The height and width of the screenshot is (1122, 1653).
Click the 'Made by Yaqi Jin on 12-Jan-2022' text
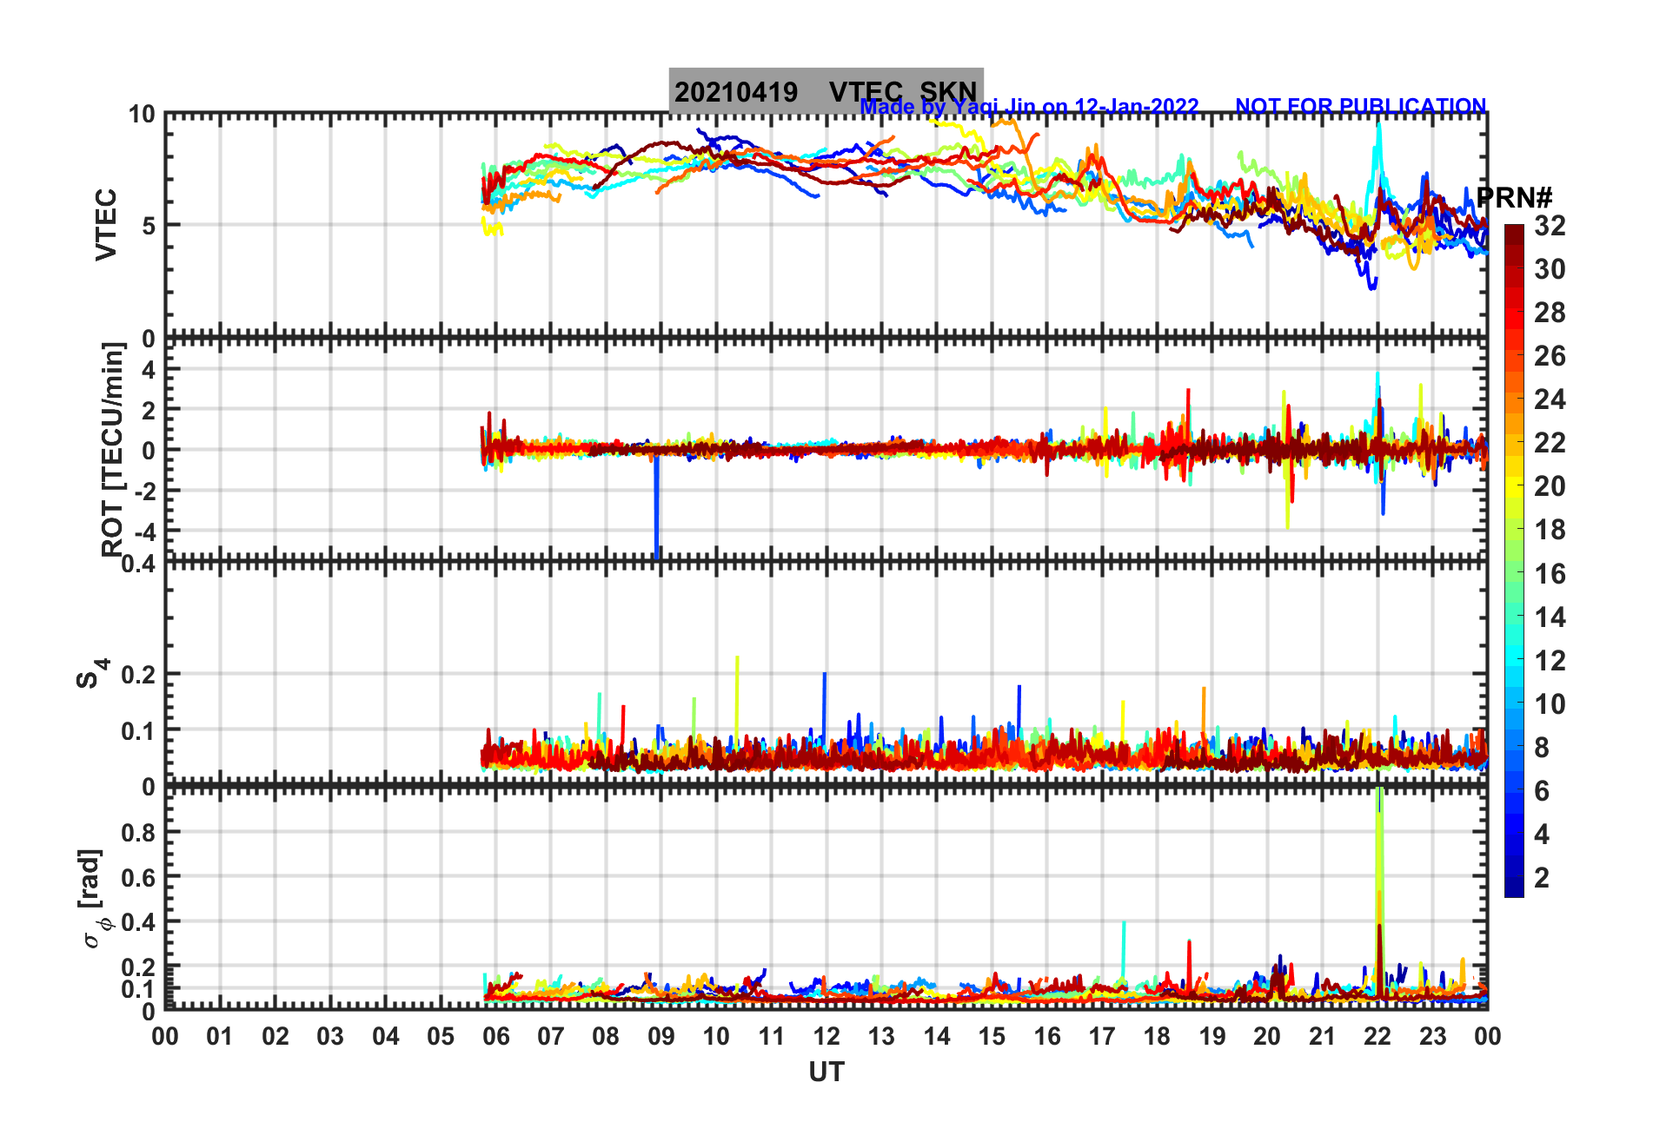pos(1030,107)
